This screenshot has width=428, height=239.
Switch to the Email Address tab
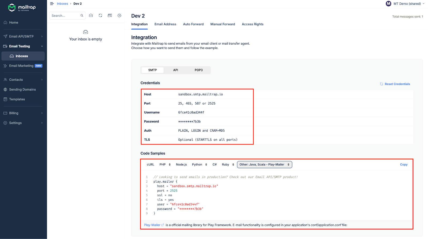point(165,24)
